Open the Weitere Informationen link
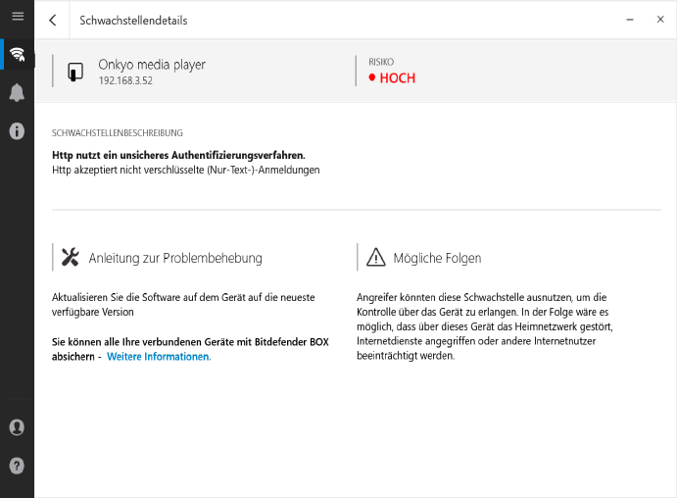 coord(159,357)
